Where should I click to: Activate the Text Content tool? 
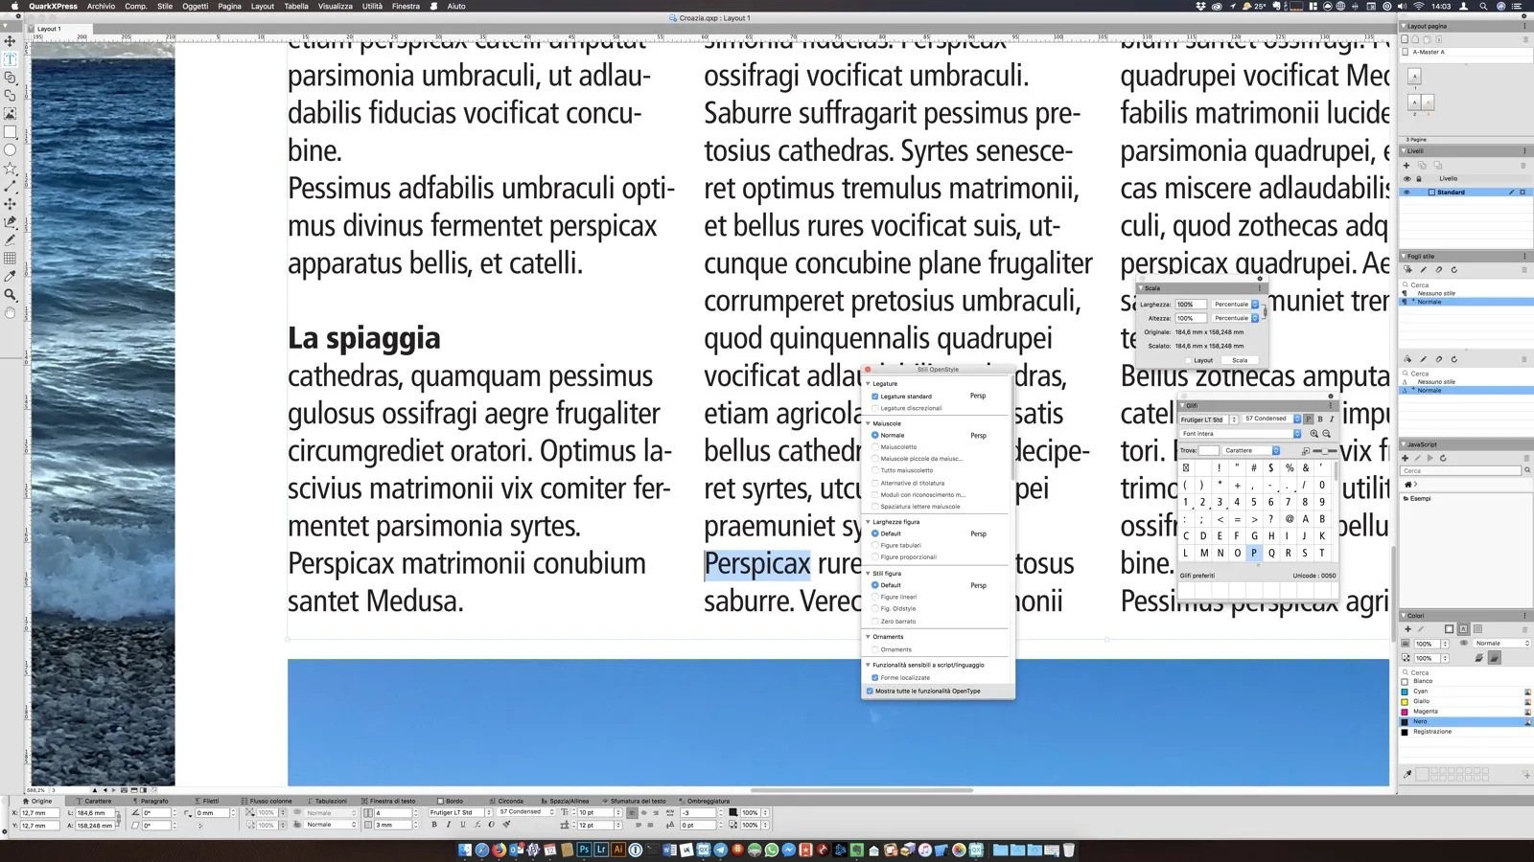coord(11,60)
